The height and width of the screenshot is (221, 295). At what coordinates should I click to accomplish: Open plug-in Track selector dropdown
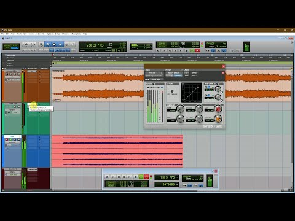tap(152, 72)
